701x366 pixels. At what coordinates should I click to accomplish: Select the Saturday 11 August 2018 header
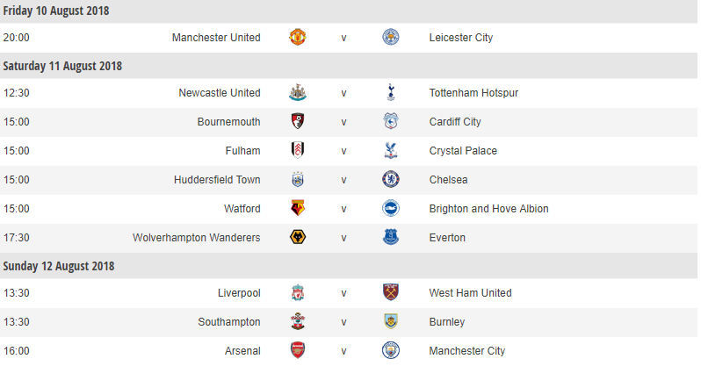click(x=349, y=66)
